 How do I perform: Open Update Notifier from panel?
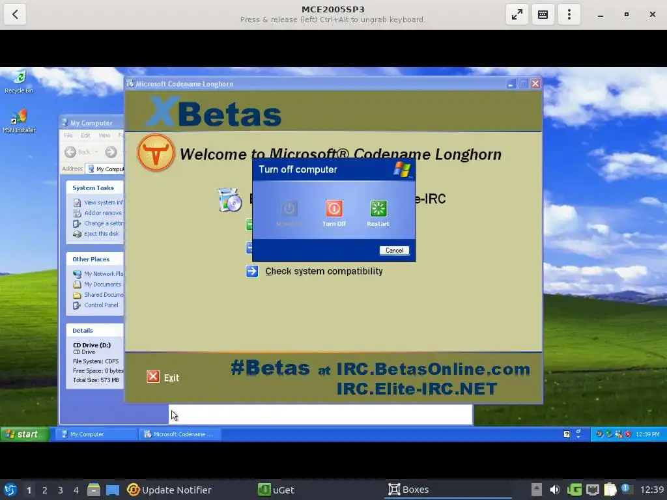(169, 490)
